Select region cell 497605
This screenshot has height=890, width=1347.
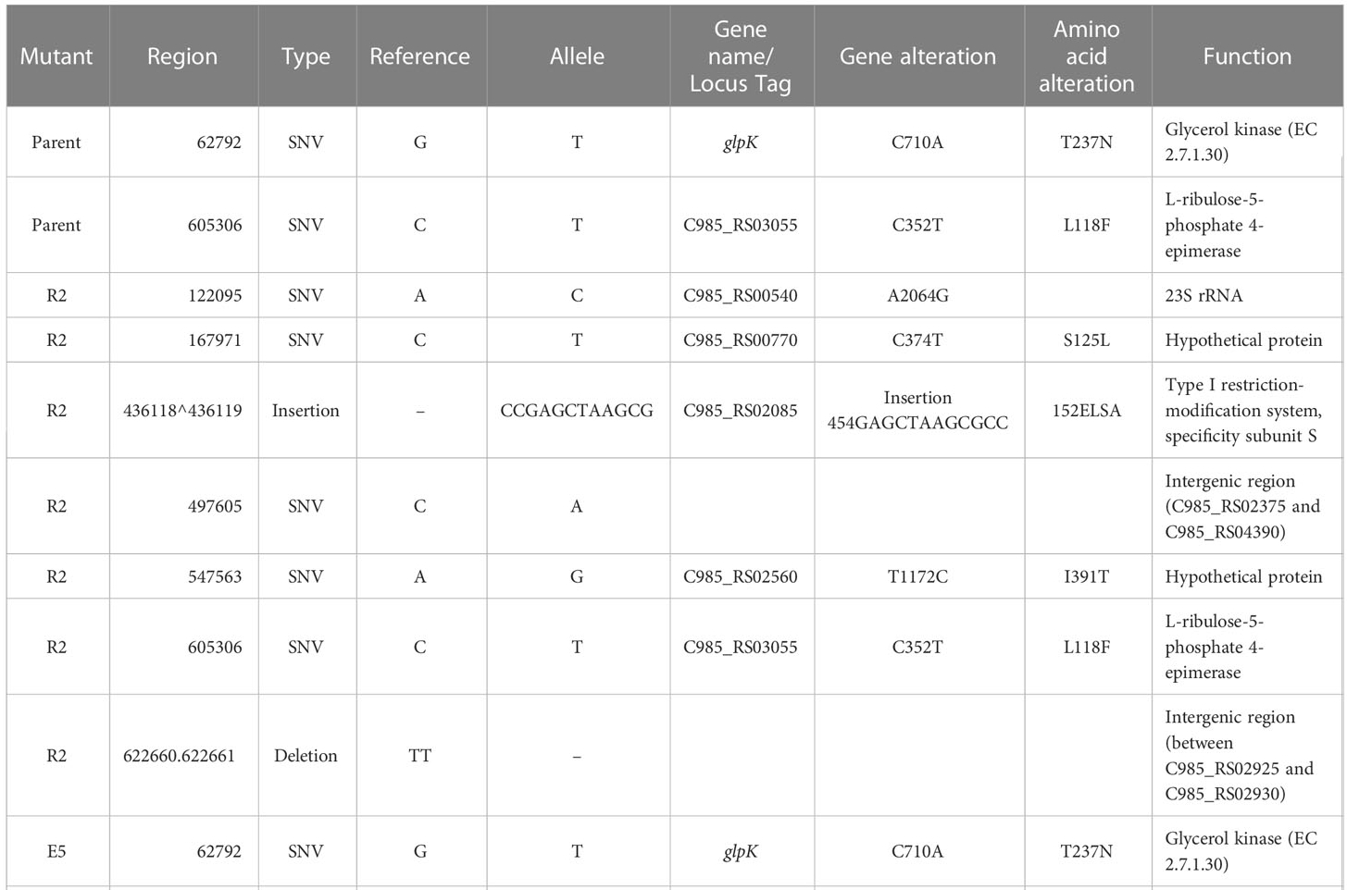214,506
